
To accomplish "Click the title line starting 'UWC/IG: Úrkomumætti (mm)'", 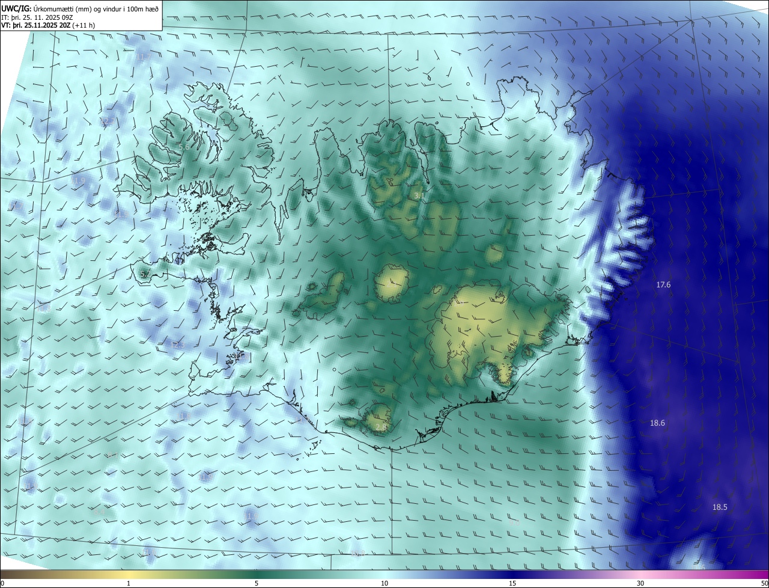I will tap(80, 8).
